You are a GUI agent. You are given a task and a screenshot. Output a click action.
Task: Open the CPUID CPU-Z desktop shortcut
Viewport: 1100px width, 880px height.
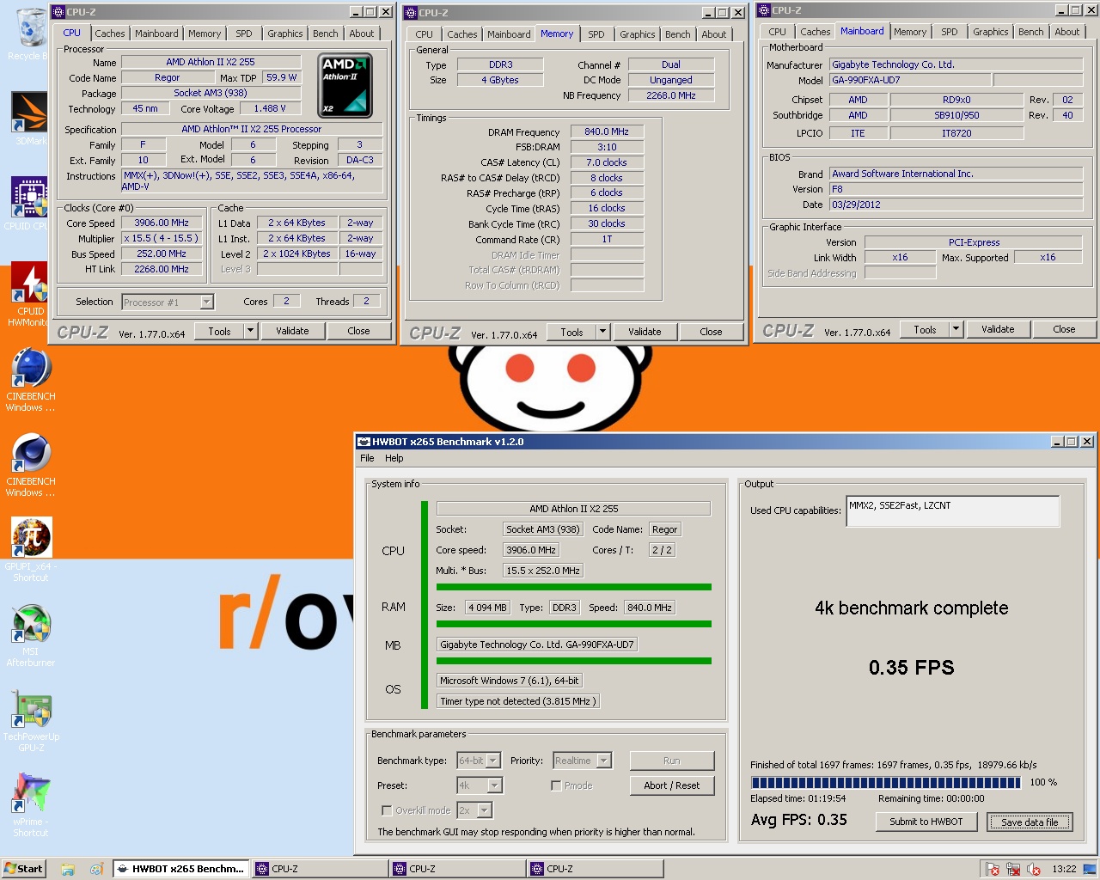[29, 204]
